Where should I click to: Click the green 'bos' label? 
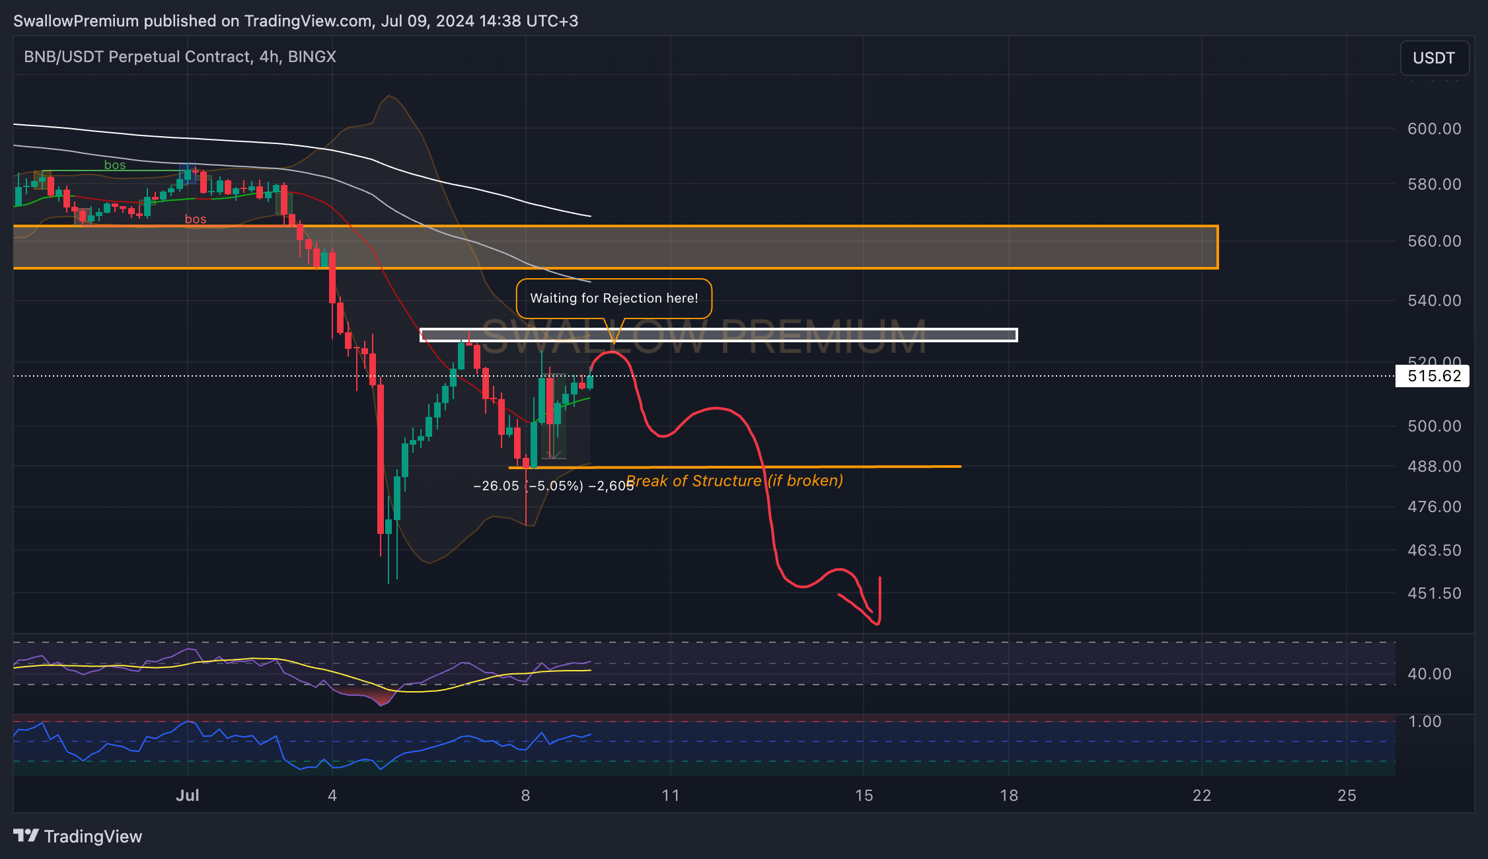[x=115, y=165]
